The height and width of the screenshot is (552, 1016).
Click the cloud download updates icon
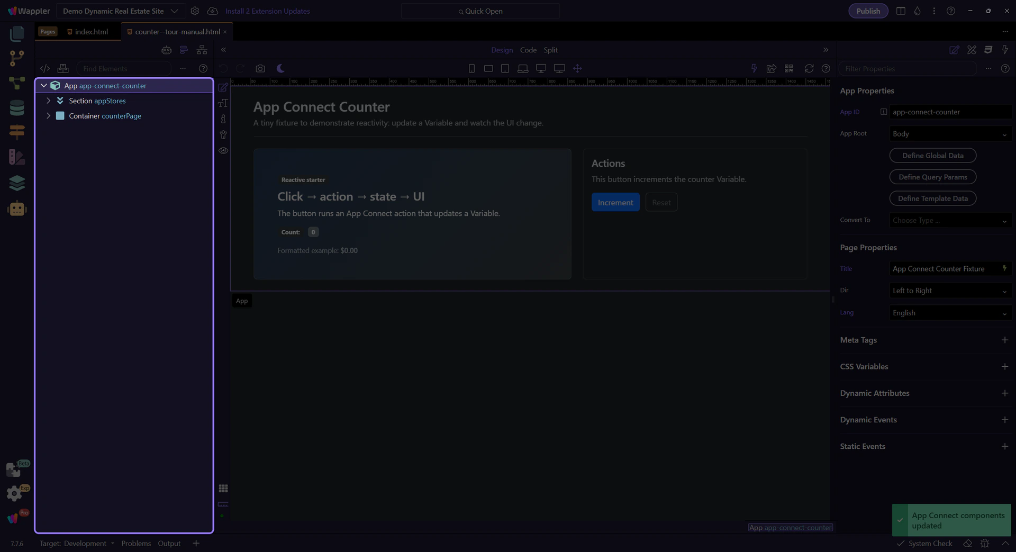pyautogui.click(x=212, y=11)
